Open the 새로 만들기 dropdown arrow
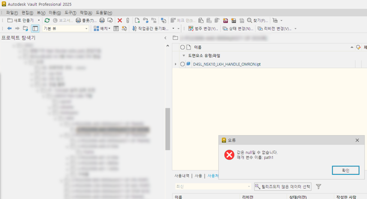Screen dimensions: 367x199 (x=39, y=21)
